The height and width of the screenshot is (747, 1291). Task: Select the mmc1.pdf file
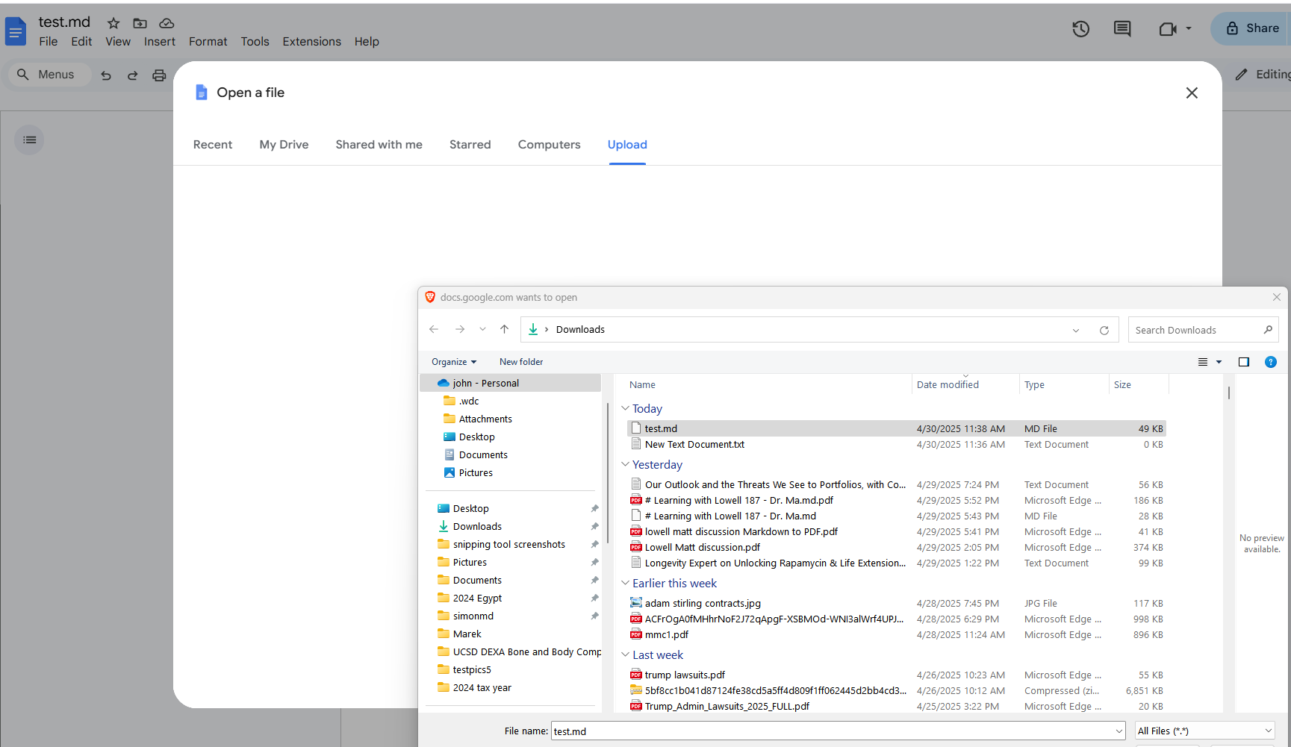coord(896,634)
